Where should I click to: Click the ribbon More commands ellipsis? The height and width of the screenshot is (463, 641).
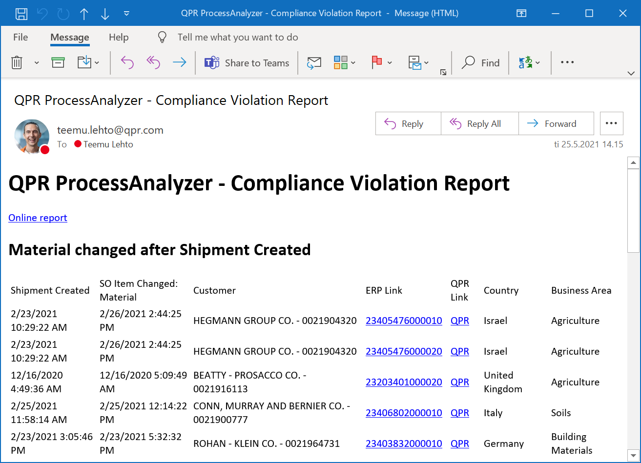click(x=567, y=62)
